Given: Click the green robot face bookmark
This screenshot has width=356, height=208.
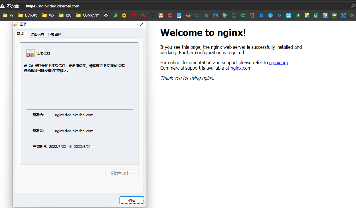Looking at the screenshot, I should [x=334, y=15].
